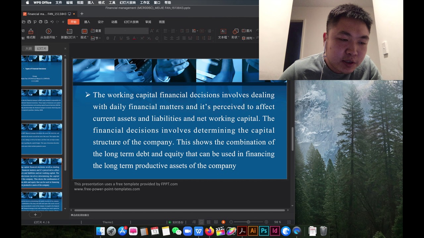
Task: Click the Reset (重置) slide button
Action: 96,31
